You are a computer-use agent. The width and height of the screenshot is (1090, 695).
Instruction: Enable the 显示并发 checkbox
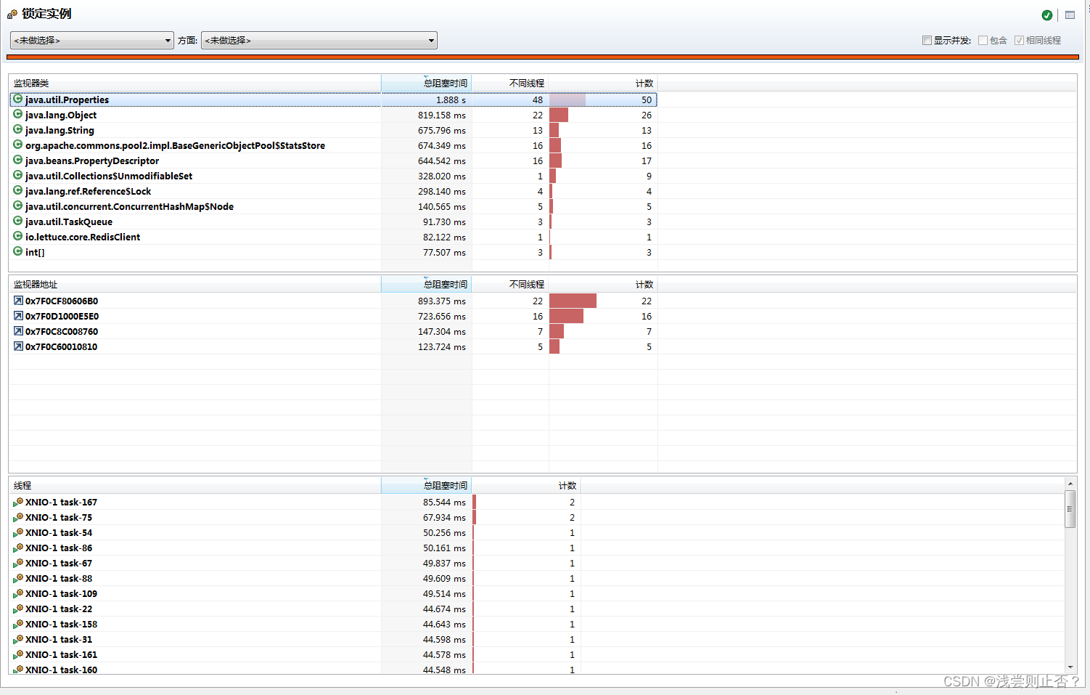pos(927,40)
